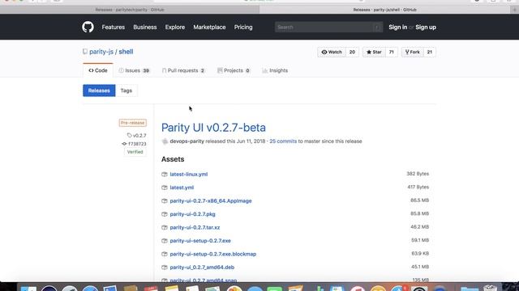This screenshot has width=519, height=291.
Task: Click package icon beside the AppImage file
Action: [165, 201]
